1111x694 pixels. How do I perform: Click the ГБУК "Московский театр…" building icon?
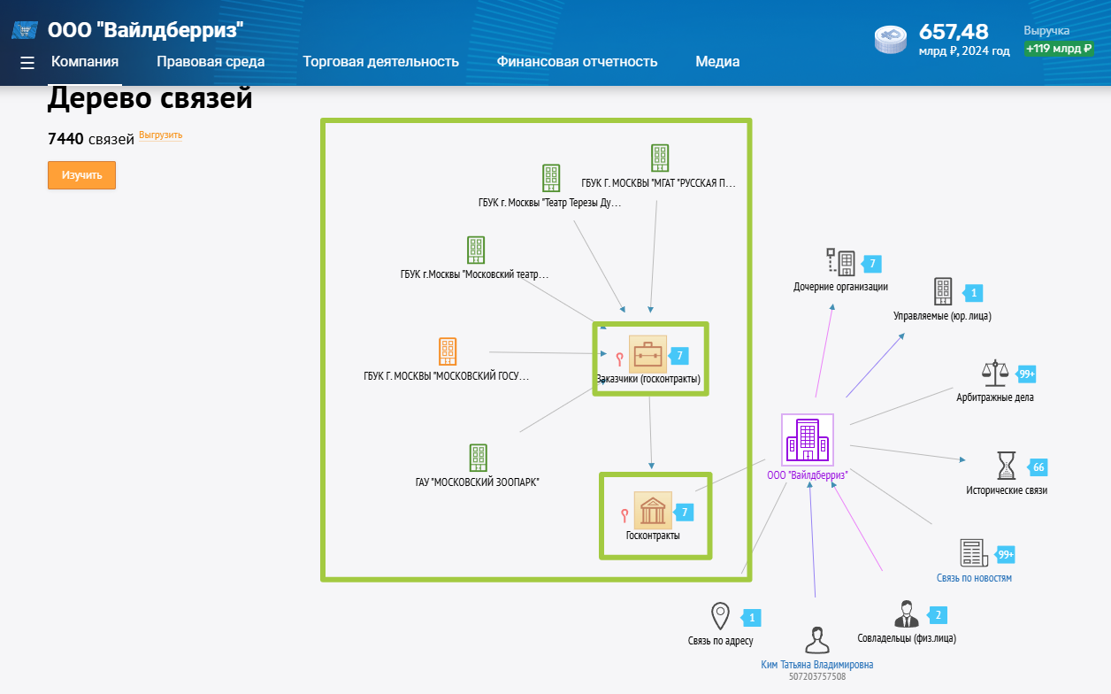[x=476, y=251]
